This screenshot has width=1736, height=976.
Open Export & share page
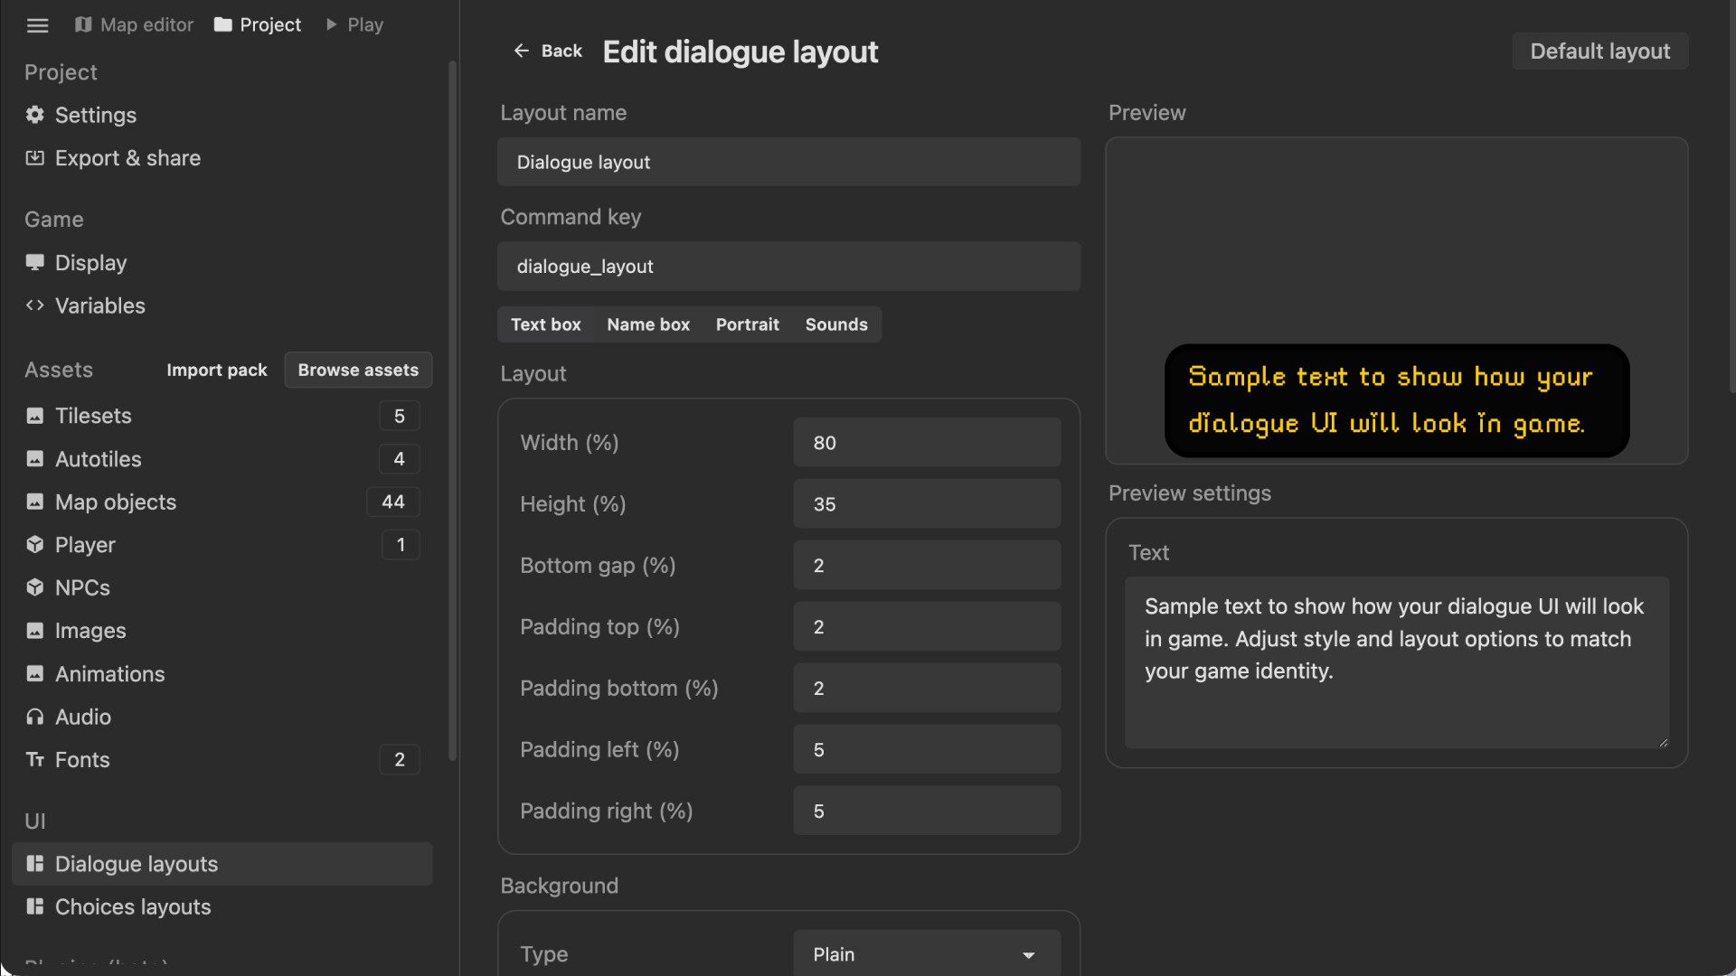coord(222,158)
